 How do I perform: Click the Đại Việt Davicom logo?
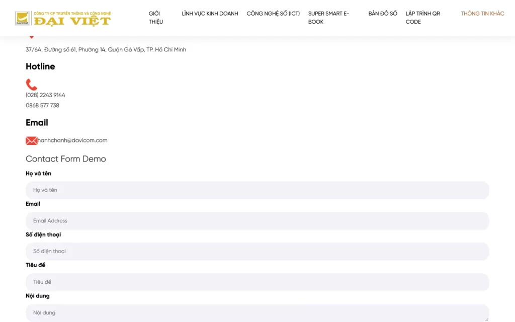click(63, 18)
